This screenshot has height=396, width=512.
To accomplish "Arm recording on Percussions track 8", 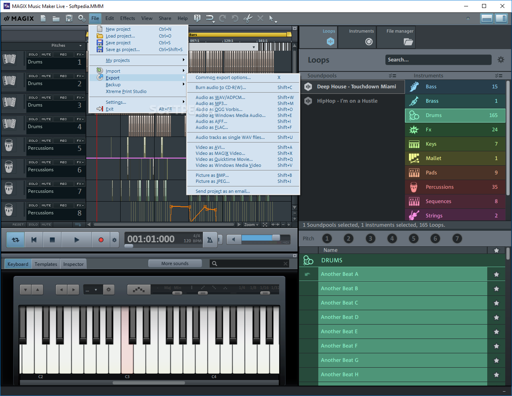I will 64,206.
